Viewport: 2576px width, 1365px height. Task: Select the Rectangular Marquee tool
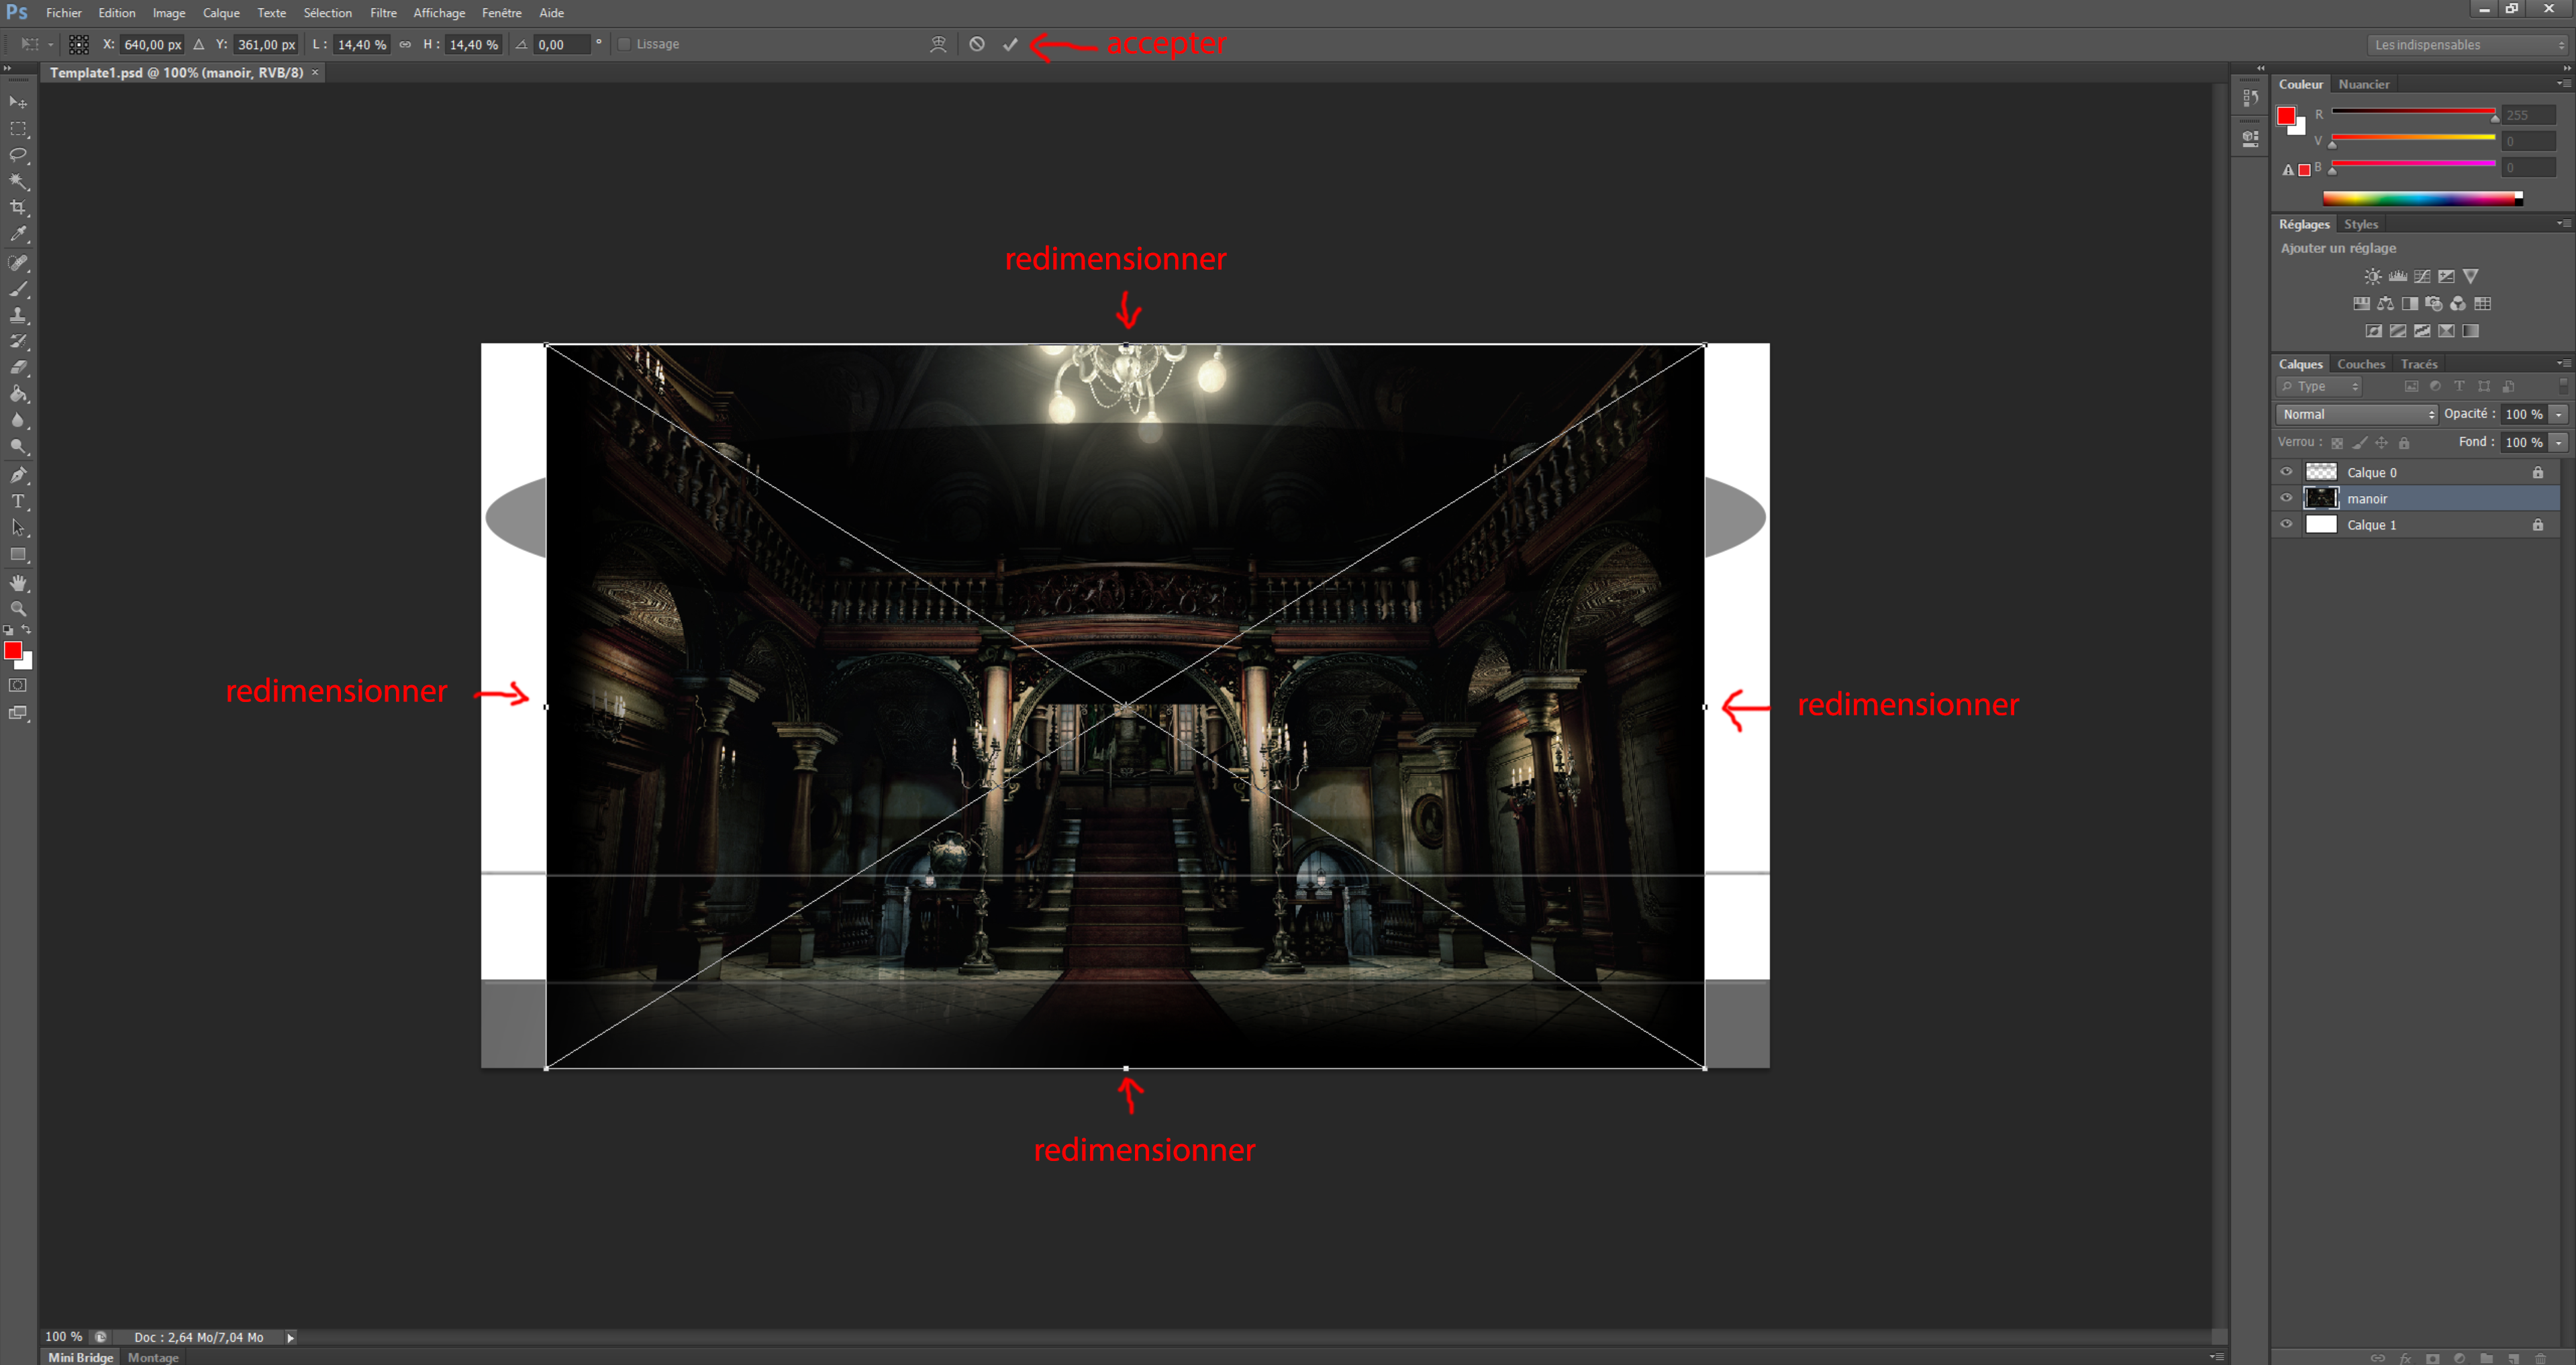pyautogui.click(x=18, y=129)
